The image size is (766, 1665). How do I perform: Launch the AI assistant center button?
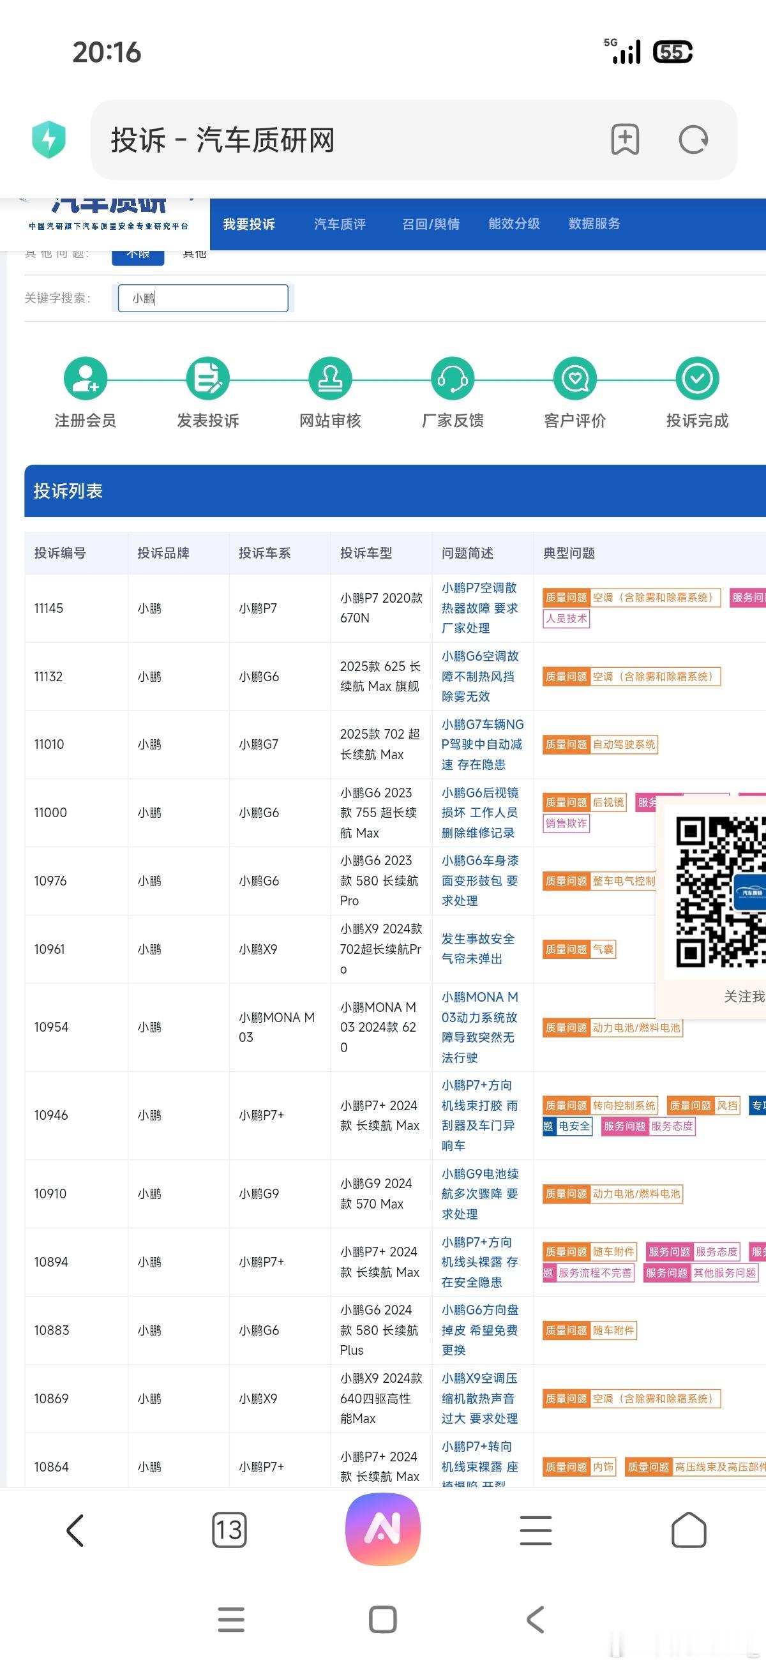tap(382, 1529)
